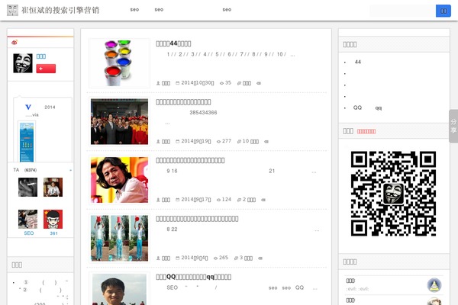Open the cigarette hand follower avatar

coord(27,187)
